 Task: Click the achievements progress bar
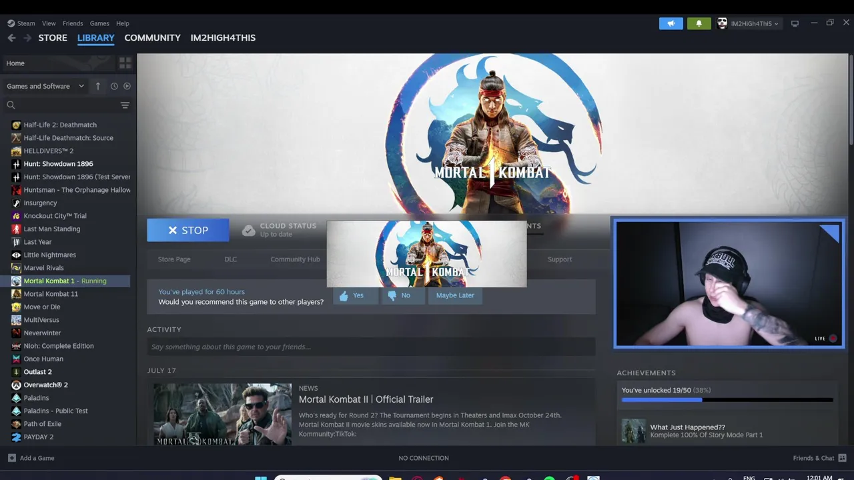pyautogui.click(x=727, y=400)
